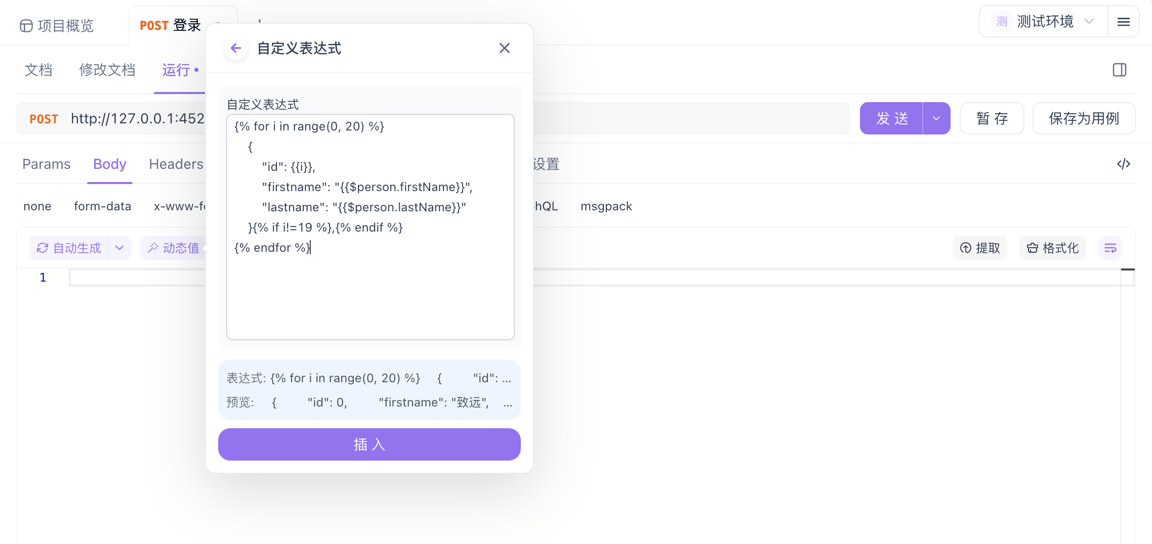Expand the 发送 button dropdown arrow
Image resolution: width=1152 pixels, height=544 pixels.
pyautogui.click(x=936, y=118)
